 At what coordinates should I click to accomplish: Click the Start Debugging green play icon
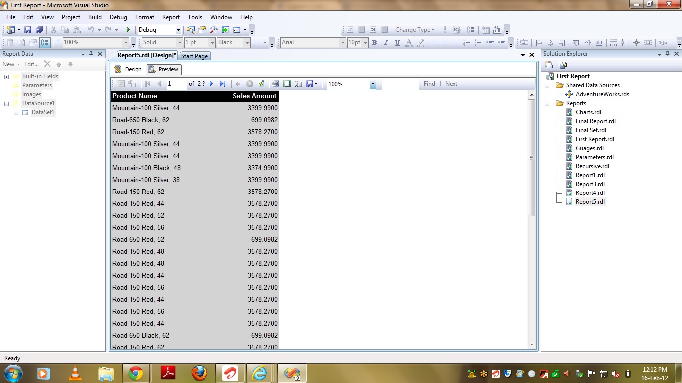[128, 30]
